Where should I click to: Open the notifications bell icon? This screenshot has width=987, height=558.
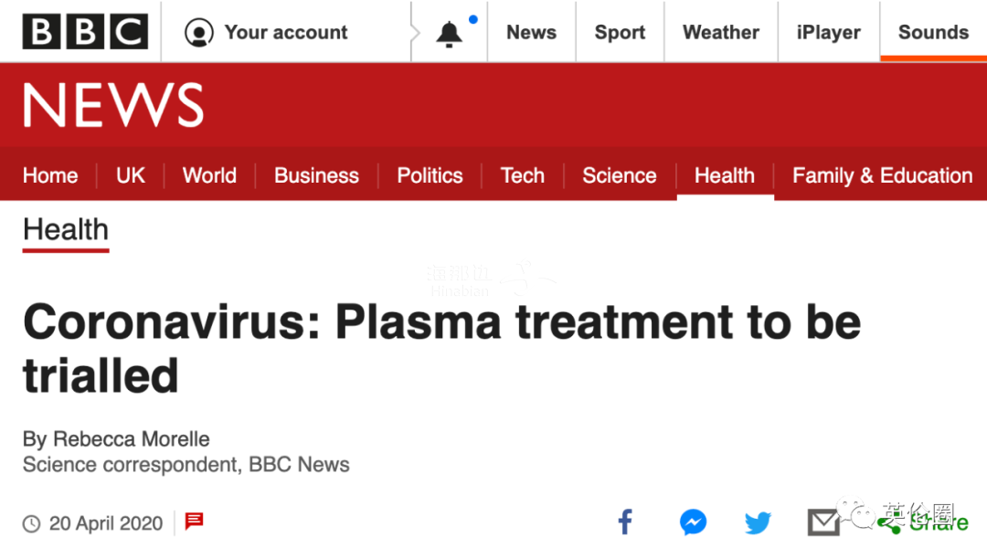tap(449, 34)
